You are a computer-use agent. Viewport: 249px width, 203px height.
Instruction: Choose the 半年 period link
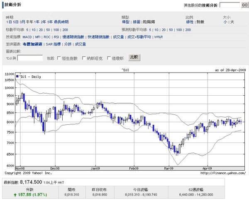(x=29, y=22)
